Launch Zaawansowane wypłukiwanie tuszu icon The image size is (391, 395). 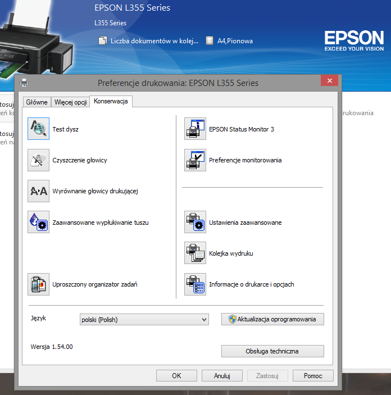[x=38, y=222]
